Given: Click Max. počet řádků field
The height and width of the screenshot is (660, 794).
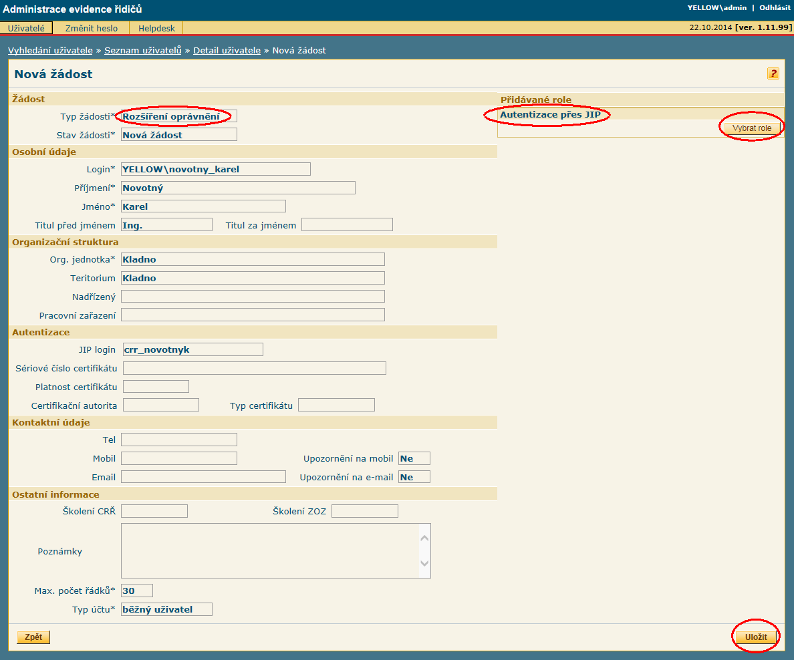Looking at the screenshot, I should (137, 591).
